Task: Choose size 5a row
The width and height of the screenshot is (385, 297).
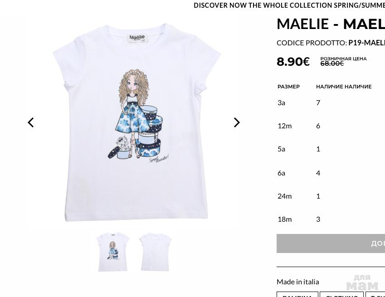Action: point(331,149)
